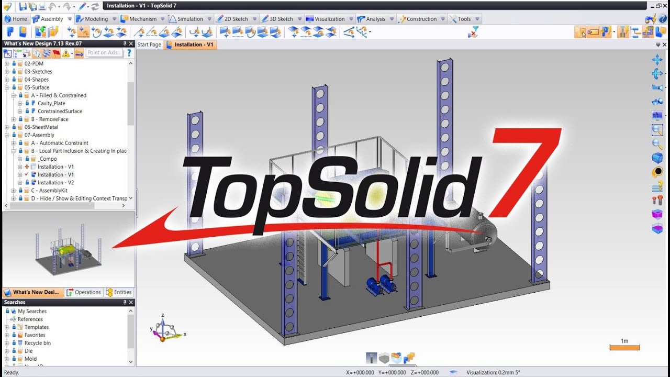This screenshot has width=670, height=377.
Task: Click the blue cube view icon on right toolbar
Action: pyautogui.click(x=657, y=158)
